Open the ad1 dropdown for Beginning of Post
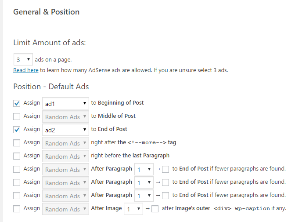 [65, 103]
